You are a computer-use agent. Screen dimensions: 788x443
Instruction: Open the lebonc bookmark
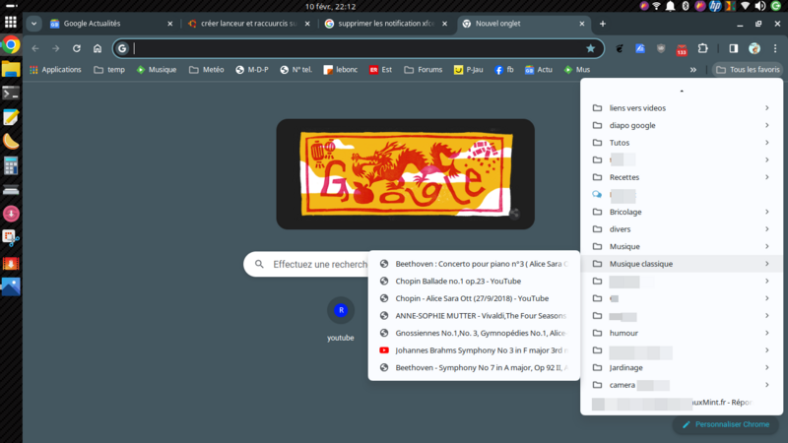click(340, 70)
